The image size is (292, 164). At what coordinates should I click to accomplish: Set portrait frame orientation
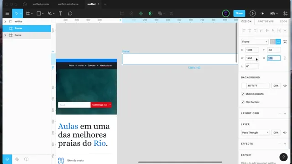click(273, 41)
